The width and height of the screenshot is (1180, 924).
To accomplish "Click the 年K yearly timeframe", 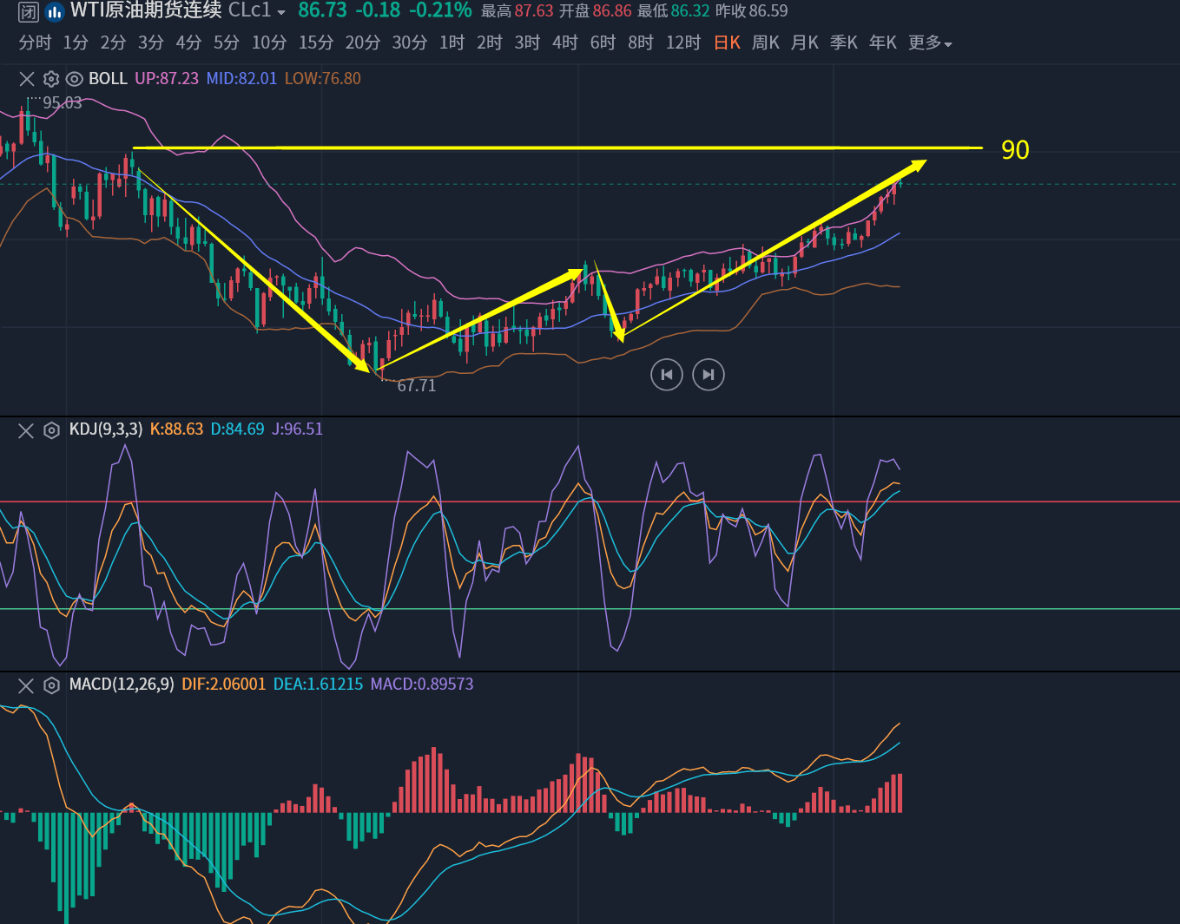I will (x=882, y=43).
